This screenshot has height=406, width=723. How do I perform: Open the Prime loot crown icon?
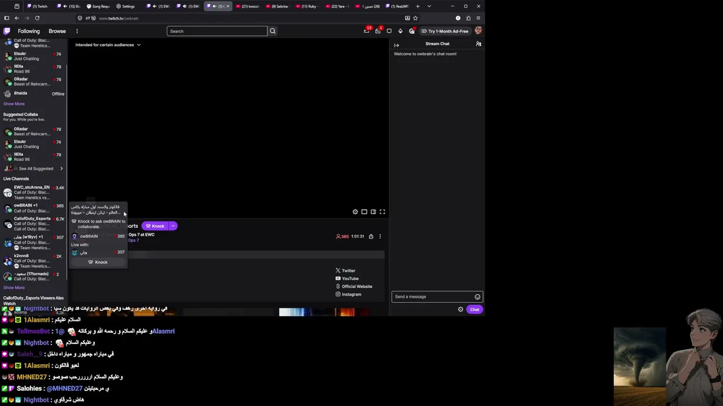coord(367,31)
